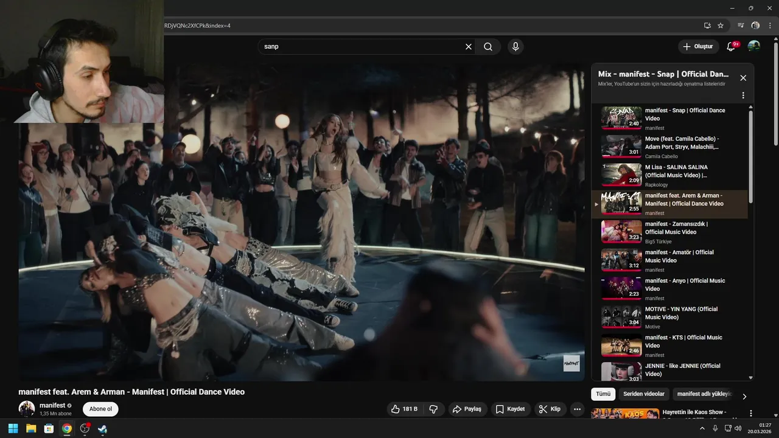
Task: Click the playlist panel scrollbar
Action: [x=750, y=156]
